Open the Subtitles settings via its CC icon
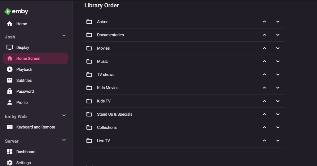 point(10,80)
